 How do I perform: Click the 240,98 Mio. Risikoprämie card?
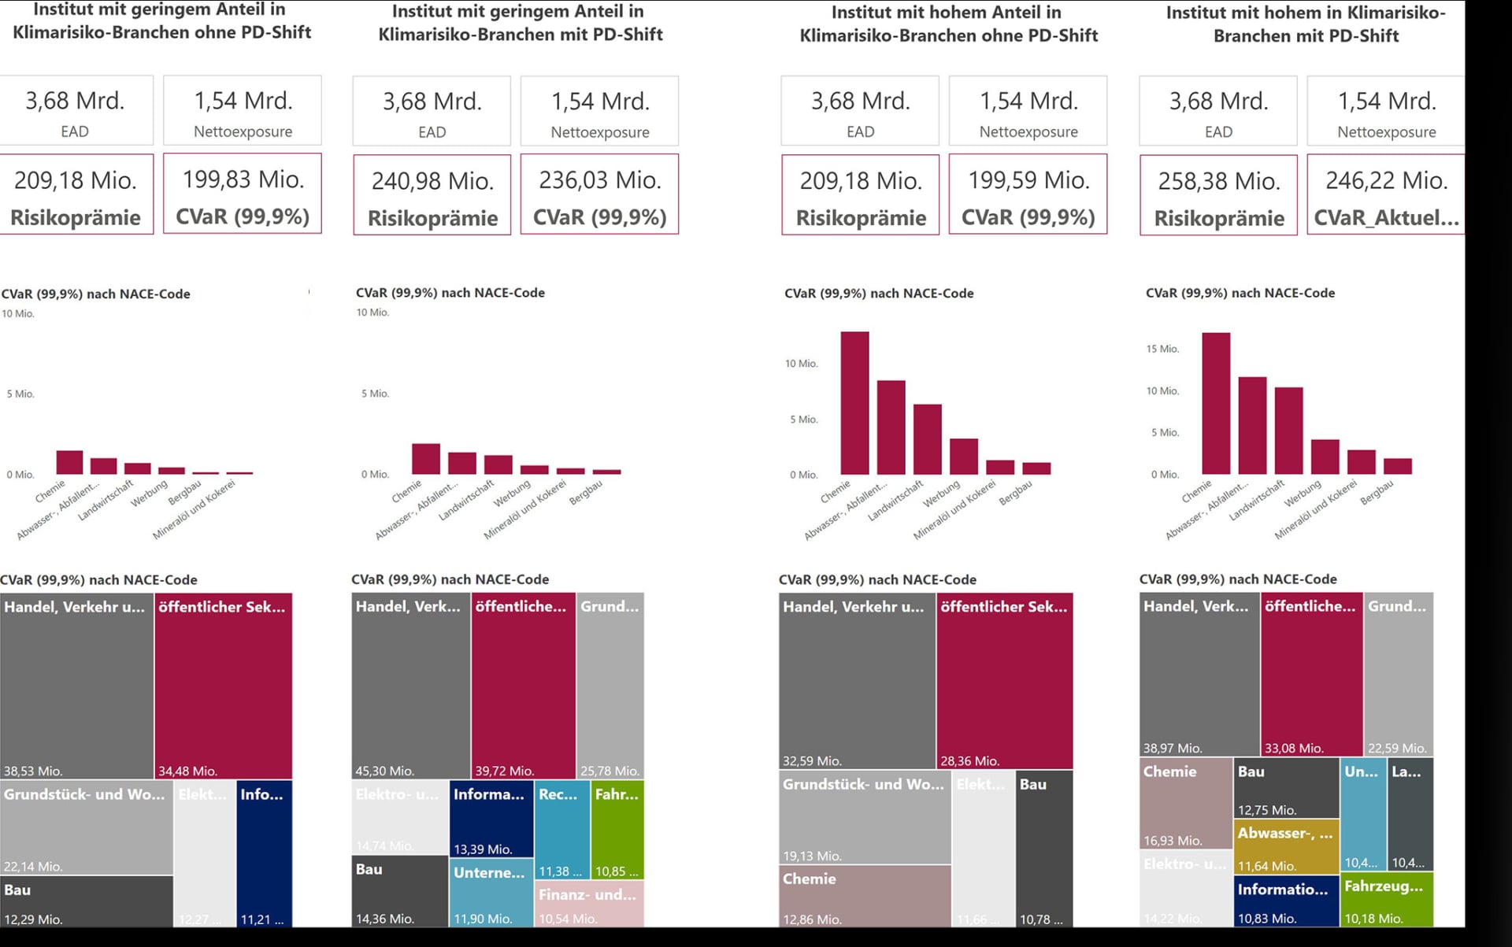(432, 195)
